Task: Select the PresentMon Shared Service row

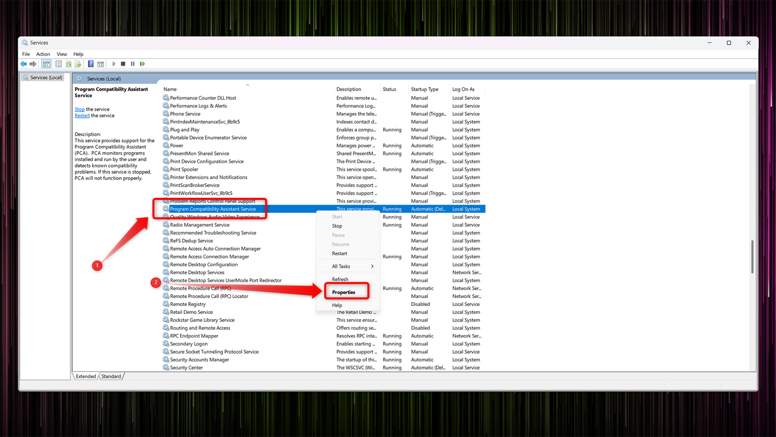Action: (x=324, y=153)
